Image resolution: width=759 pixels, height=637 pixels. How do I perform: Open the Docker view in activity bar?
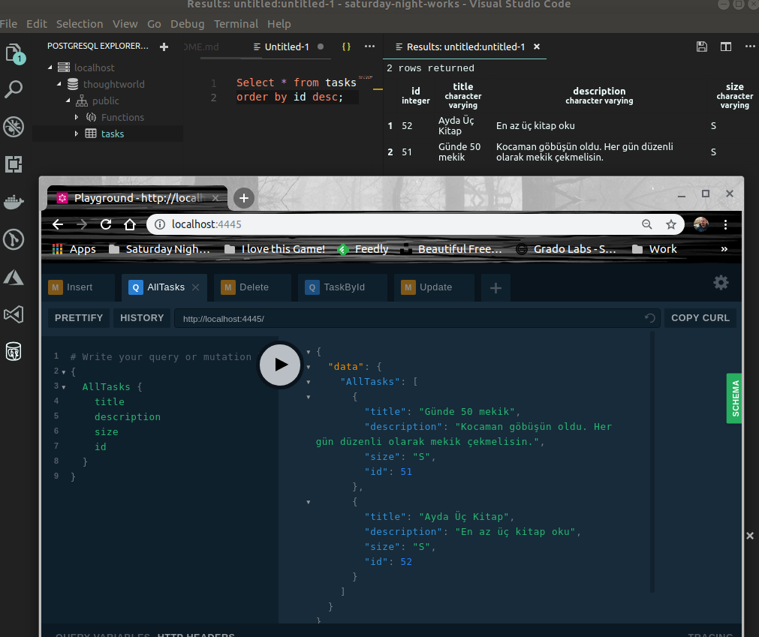14,202
